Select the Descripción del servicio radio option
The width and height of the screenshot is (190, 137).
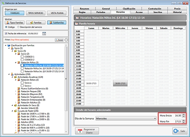(18, 27)
